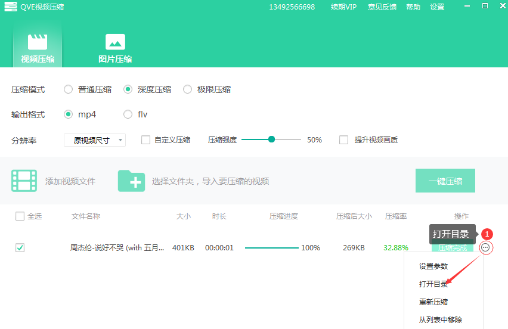Click the image compression picture icon
This screenshot has height=329, width=508.
pos(115,42)
